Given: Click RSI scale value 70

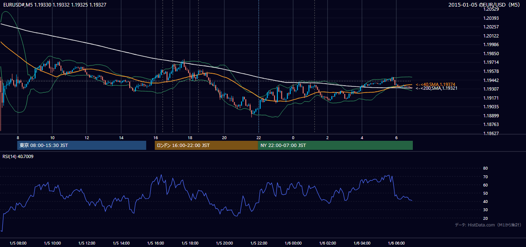Looking at the screenshot, I should point(485,177).
